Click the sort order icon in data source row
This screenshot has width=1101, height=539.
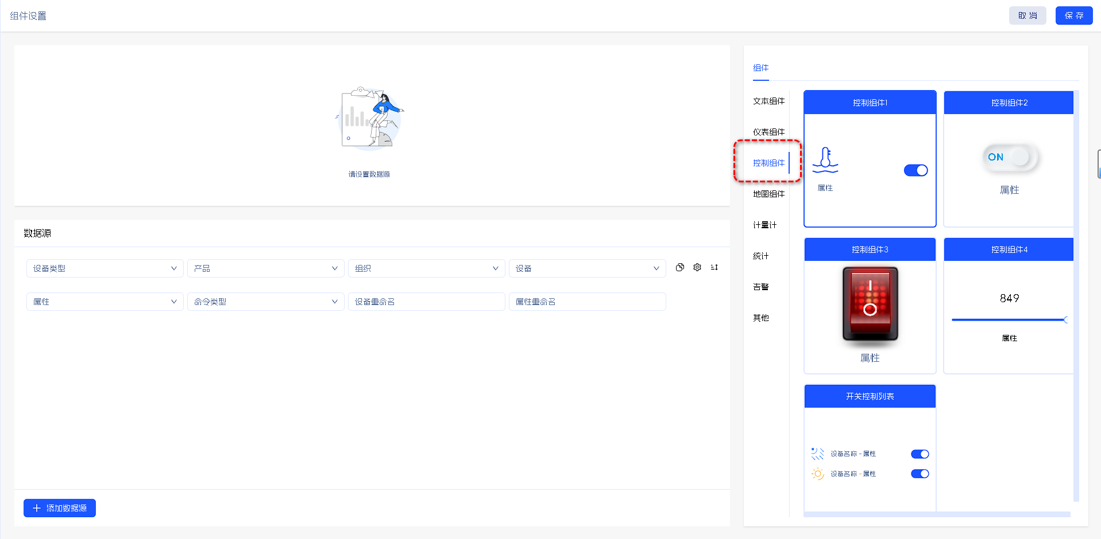[x=714, y=267]
